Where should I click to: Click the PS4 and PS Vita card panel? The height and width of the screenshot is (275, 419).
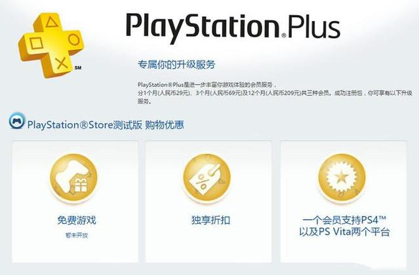point(344,202)
